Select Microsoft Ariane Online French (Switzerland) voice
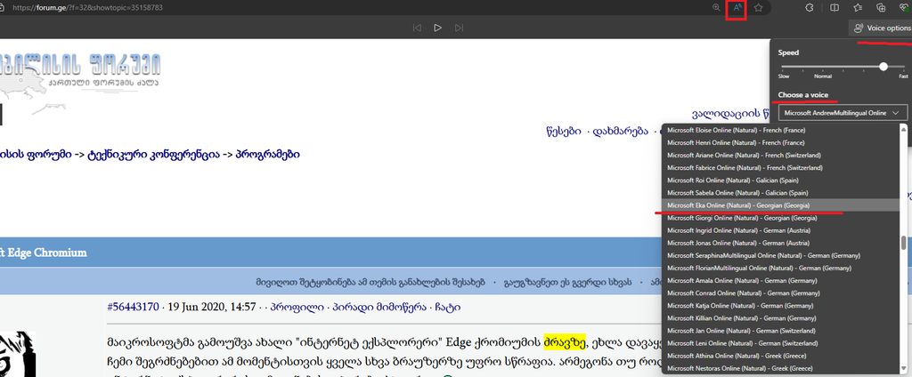Screen dimensions: 912x377 pyautogui.click(x=782, y=155)
